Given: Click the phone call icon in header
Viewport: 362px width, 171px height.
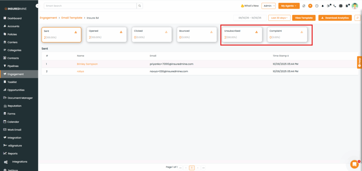Looking at the screenshot, I should [335, 6].
